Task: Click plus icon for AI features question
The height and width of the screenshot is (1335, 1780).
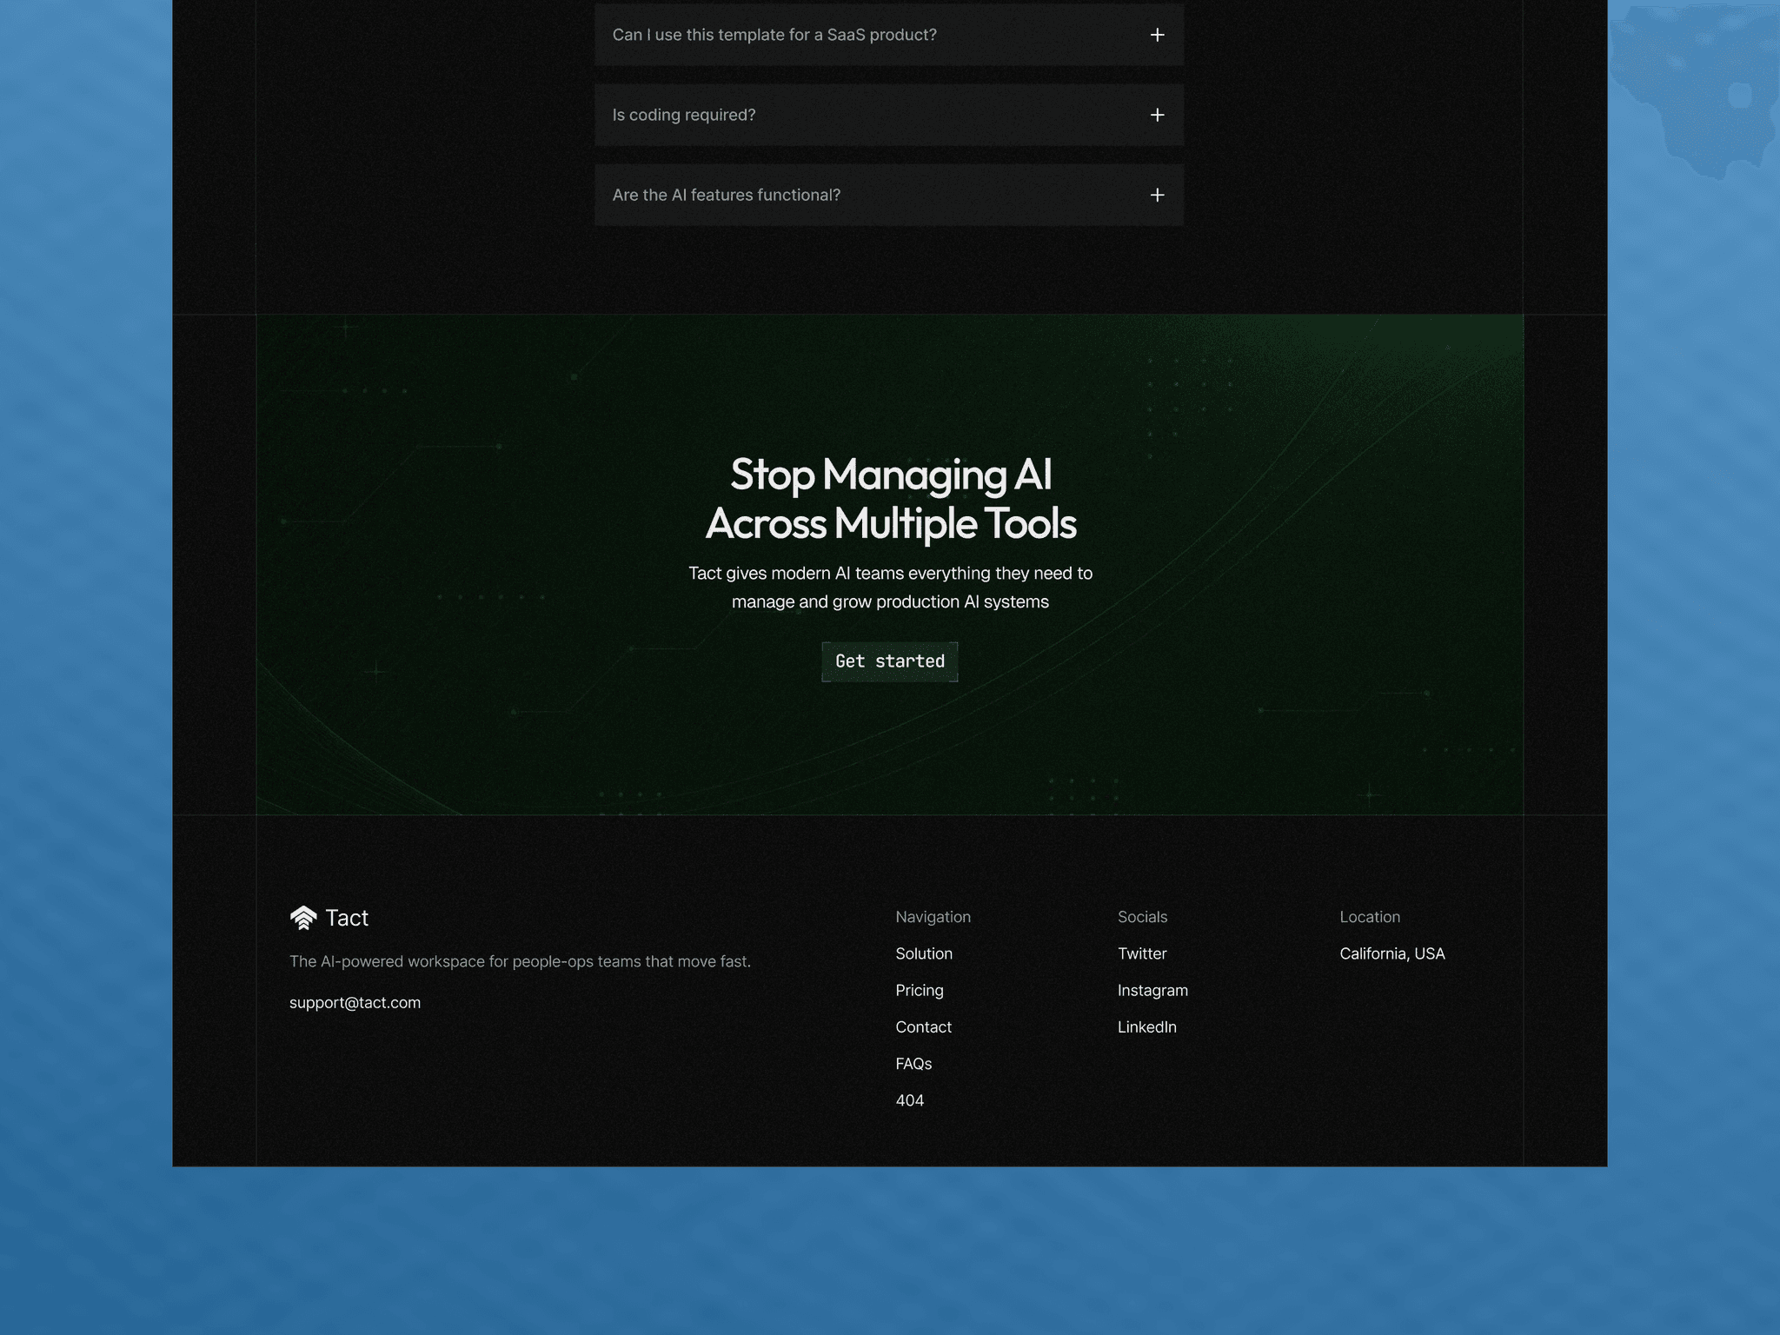Action: tap(1157, 195)
